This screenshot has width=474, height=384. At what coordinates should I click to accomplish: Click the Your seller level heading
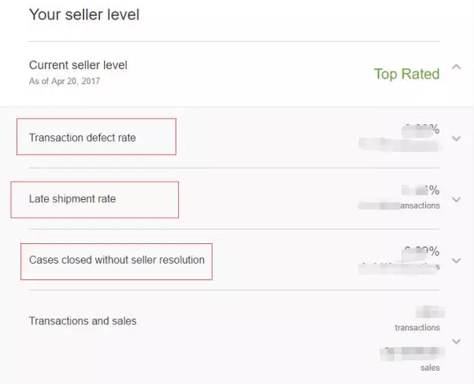83,15
